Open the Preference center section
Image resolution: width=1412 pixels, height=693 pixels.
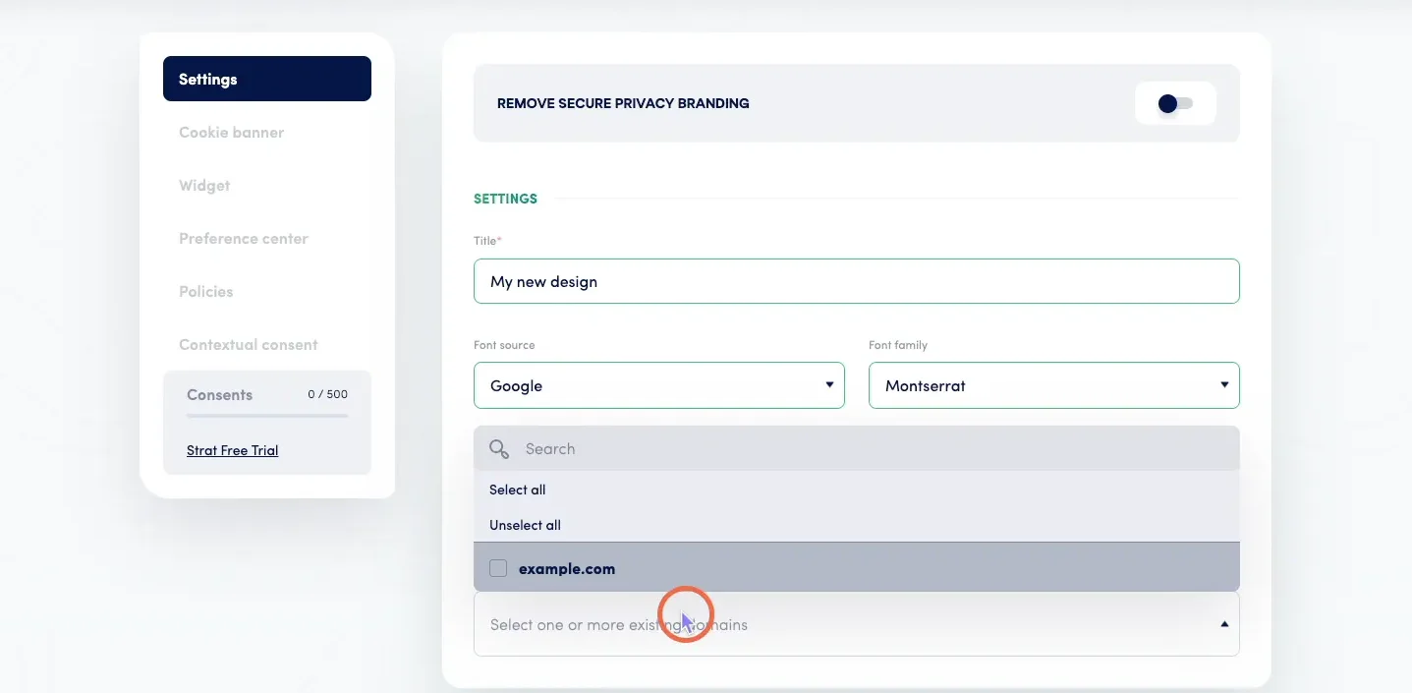click(x=243, y=238)
